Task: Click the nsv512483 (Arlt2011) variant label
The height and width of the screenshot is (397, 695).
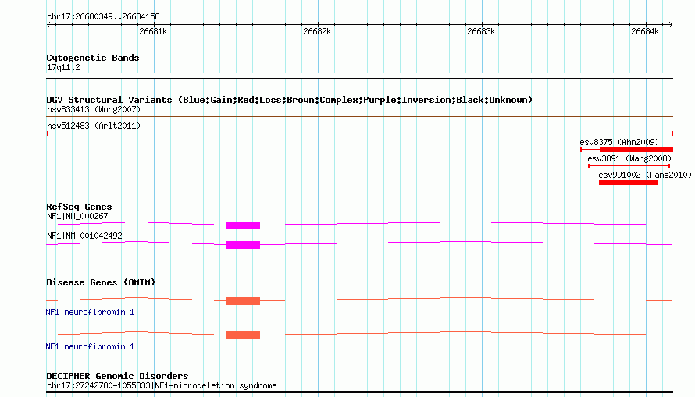Action: [x=94, y=126]
